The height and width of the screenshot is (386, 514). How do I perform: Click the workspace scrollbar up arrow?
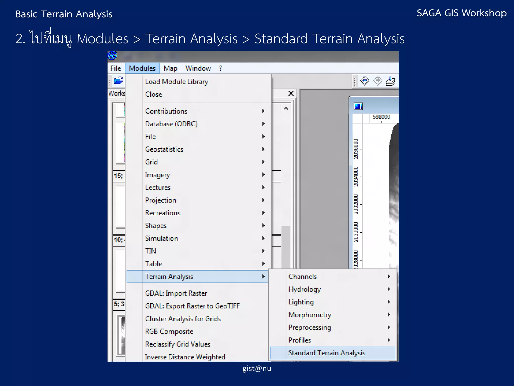tap(286, 109)
